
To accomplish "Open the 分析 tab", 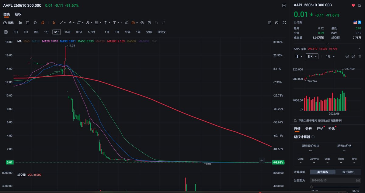I will pos(308,129).
